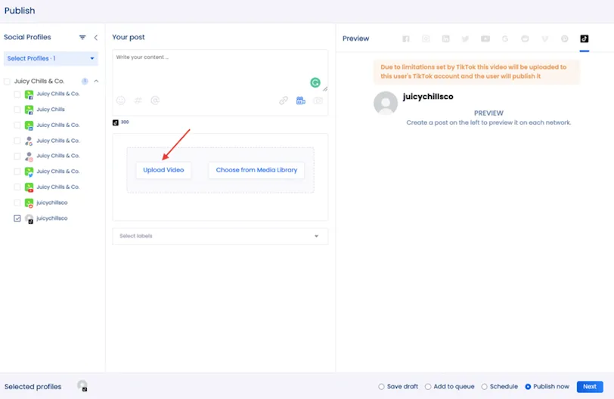Click the photo camera icon

(x=318, y=101)
